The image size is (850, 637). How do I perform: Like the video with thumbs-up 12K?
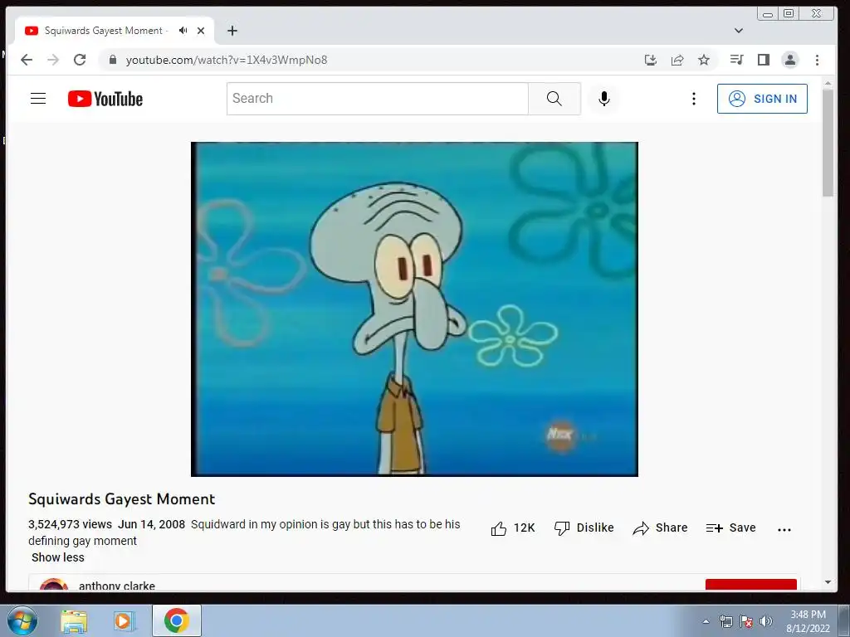click(513, 528)
